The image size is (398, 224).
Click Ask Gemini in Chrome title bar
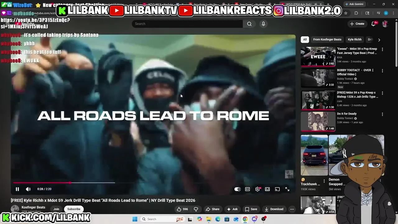[354, 4]
